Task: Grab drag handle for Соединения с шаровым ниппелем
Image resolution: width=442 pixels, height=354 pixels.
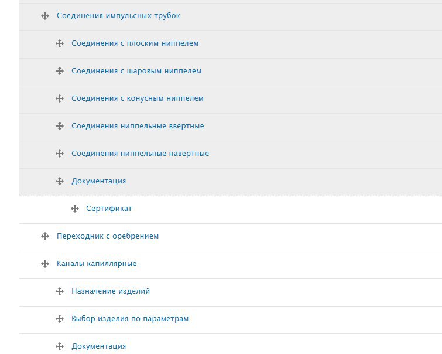Action: point(60,71)
